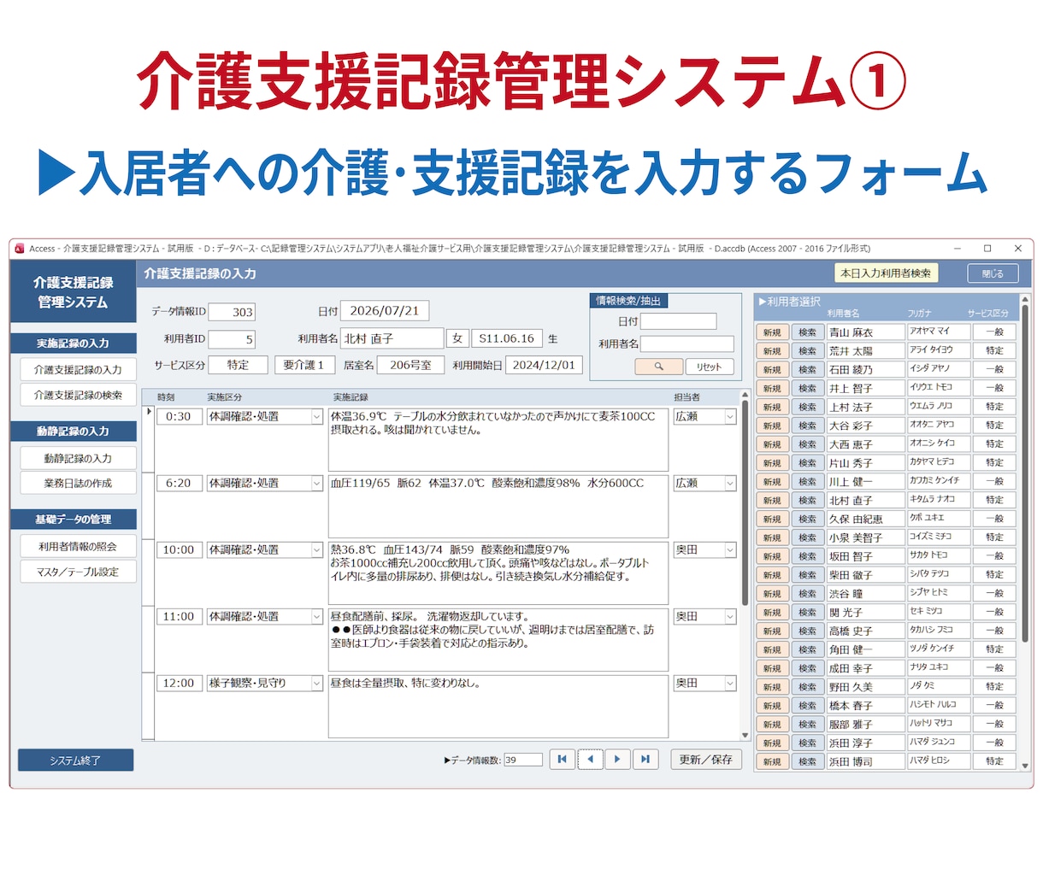The width and height of the screenshot is (1043, 869).
Task: Click the 実施記録 text starting 血圧119/65
Action: pos(498,506)
